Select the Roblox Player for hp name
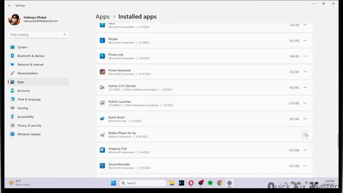343x193 pixels. click(x=122, y=133)
